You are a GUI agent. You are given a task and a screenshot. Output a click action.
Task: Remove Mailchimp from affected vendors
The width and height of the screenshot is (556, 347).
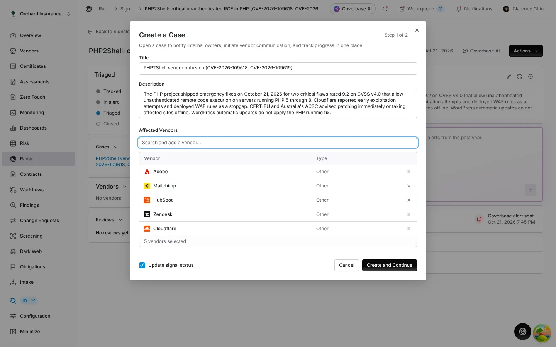pyautogui.click(x=409, y=186)
